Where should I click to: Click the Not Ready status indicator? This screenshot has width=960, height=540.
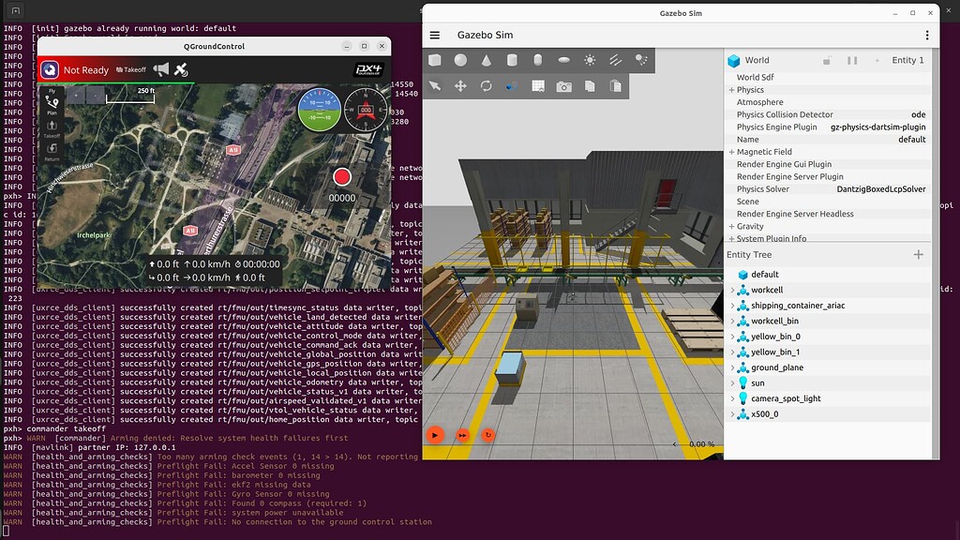click(x=85, y=70)
